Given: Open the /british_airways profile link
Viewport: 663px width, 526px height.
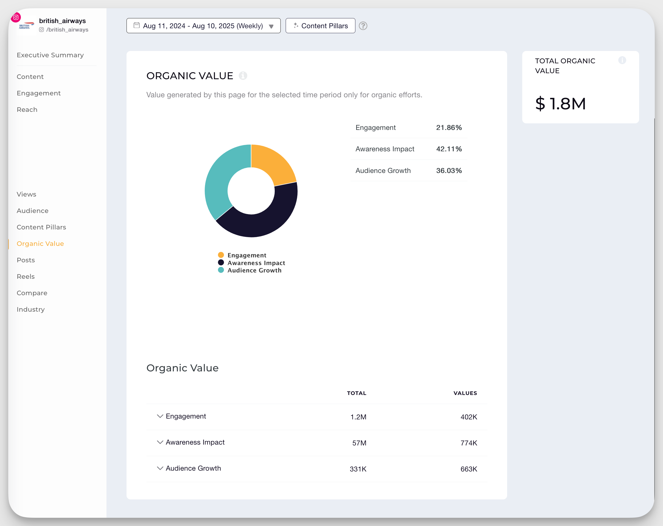Looking at the screenshot, I should click(x=67, y=30).
